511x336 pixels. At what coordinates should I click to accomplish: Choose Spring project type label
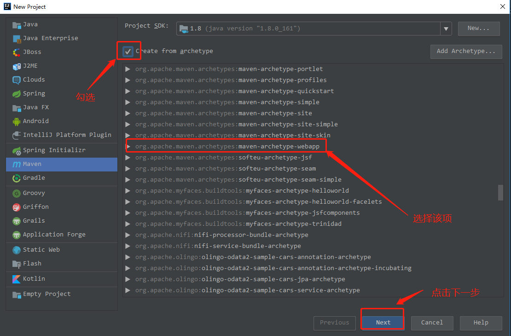pyautogui.click(x=34, y=94)
